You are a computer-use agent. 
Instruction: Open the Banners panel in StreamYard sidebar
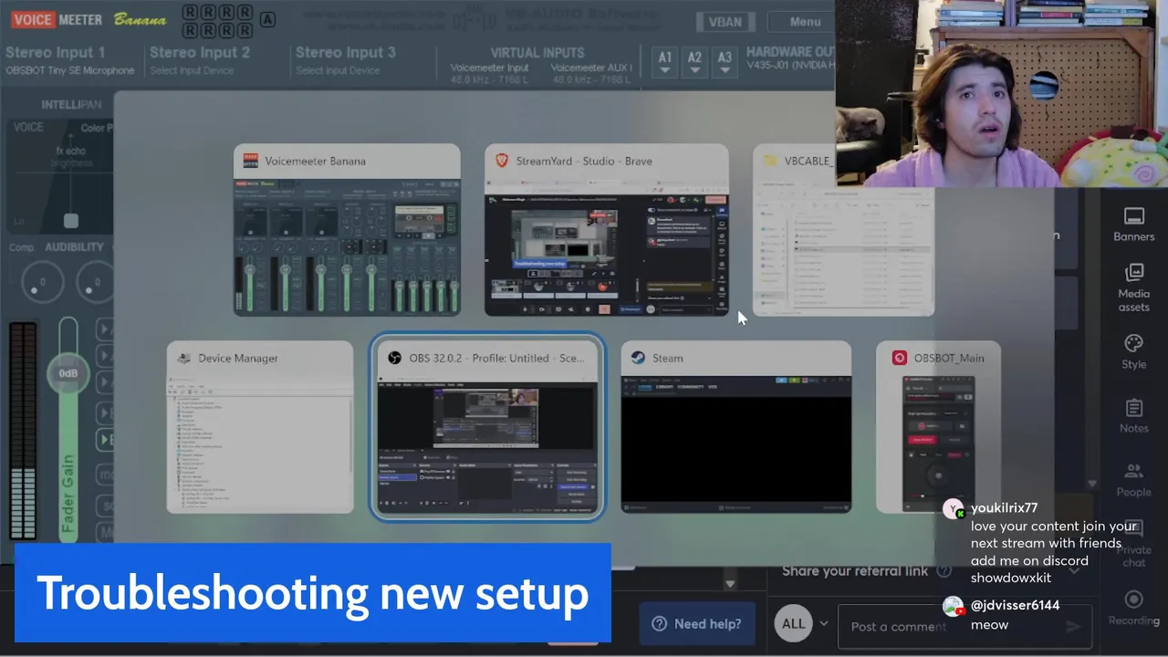coord(1133,224)
